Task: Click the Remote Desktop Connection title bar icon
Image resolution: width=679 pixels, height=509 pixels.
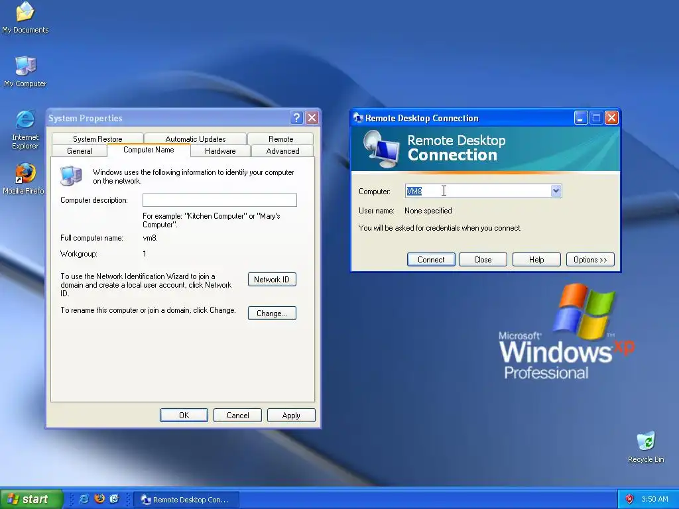Action: 358,118
